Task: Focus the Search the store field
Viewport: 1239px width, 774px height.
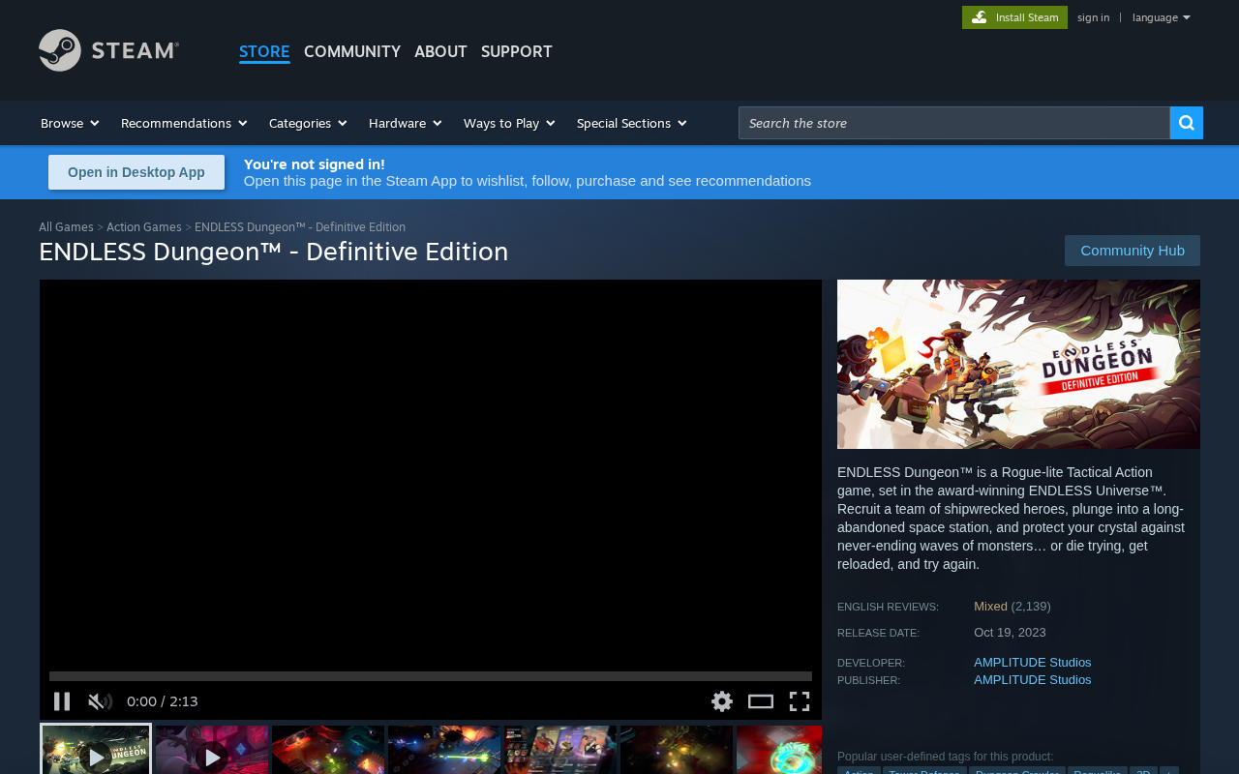Action: (x=954, y=123)
